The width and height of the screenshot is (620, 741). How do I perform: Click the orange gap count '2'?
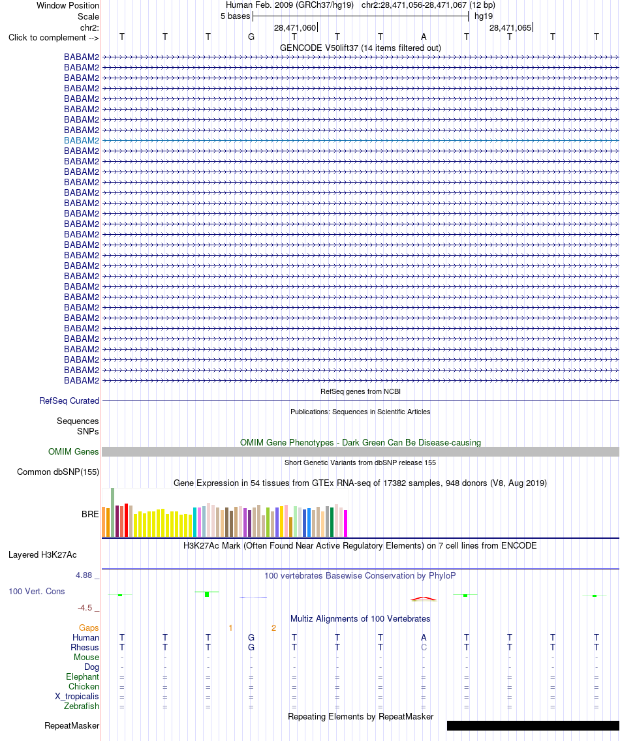point(273,628)
